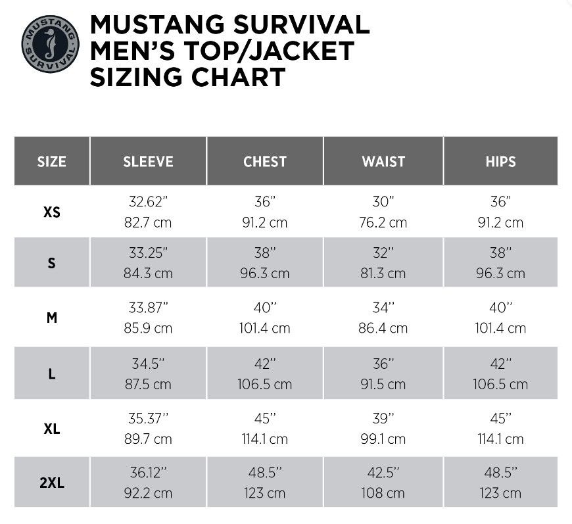Screen dimensions: 572x524
Task: Click the M size row label
Action: point(52,318)
